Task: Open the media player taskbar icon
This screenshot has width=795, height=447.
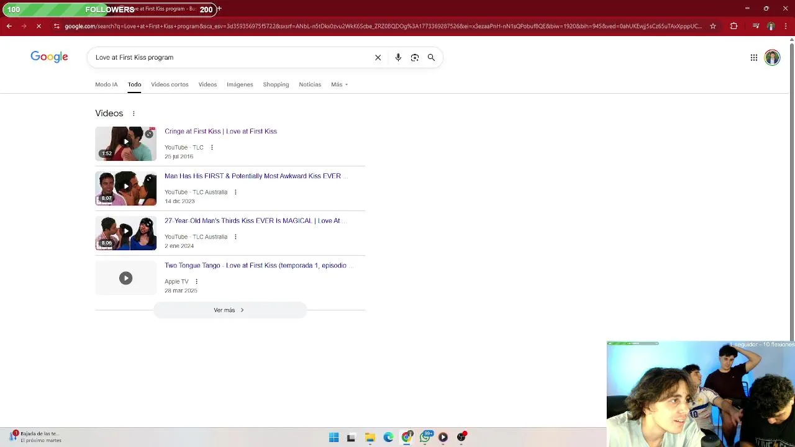Action: [443, 437]
